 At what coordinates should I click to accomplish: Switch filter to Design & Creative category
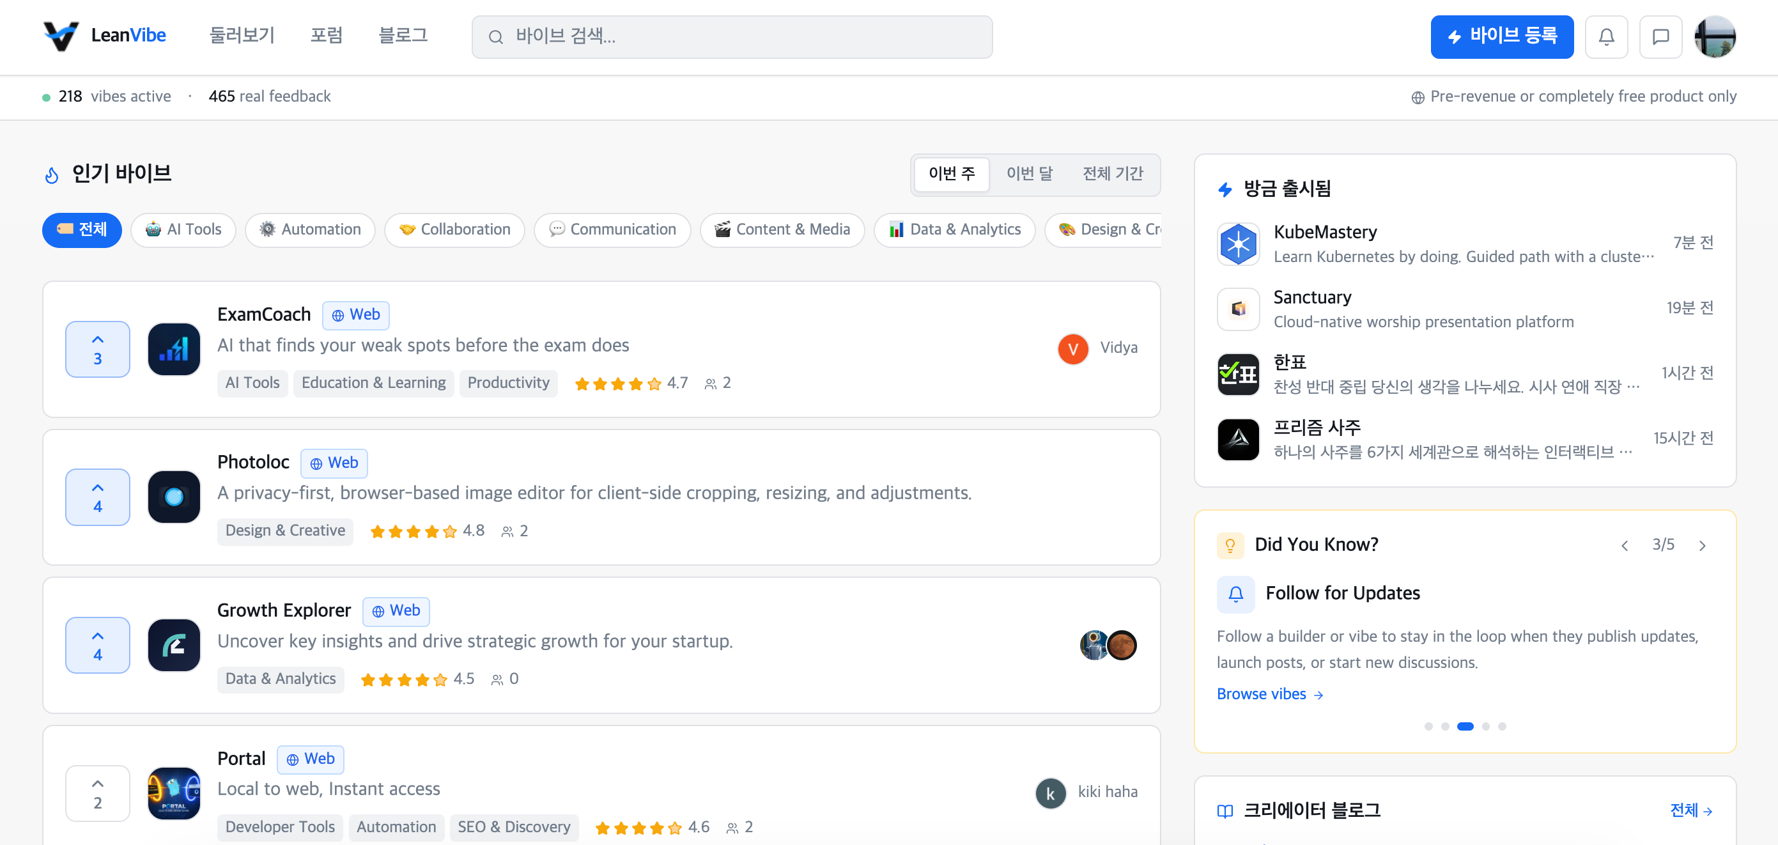click(1104, 230)
